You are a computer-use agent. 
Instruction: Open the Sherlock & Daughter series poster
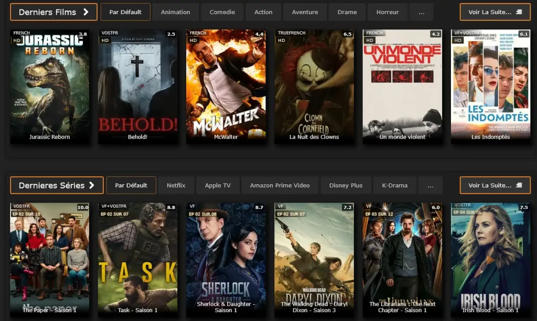(x=226, y=260)
